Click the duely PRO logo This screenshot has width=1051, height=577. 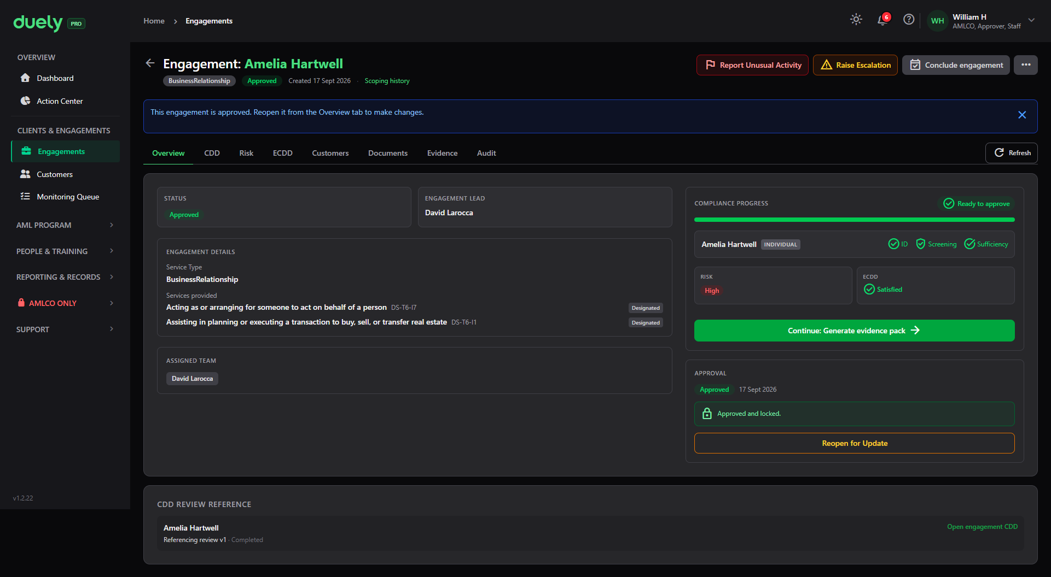pos(49,23)
